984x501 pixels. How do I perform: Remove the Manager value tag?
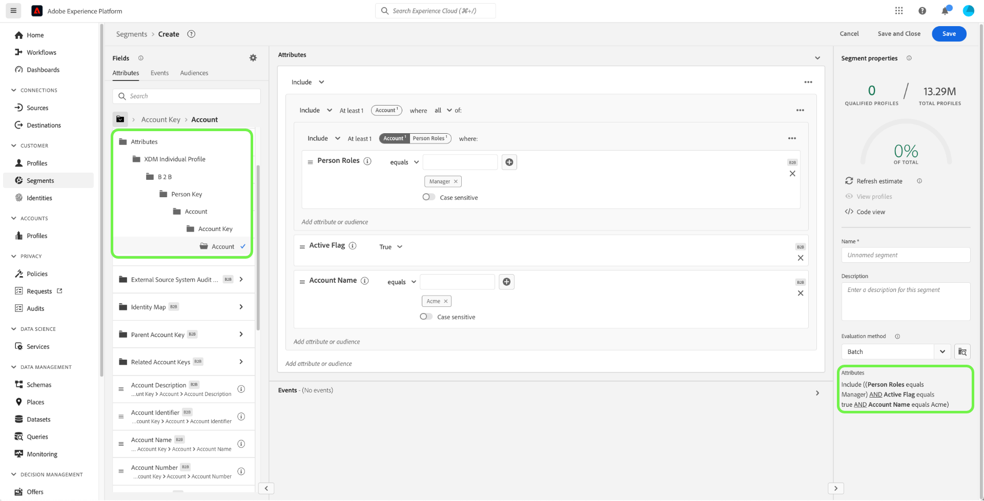point(456,181)
